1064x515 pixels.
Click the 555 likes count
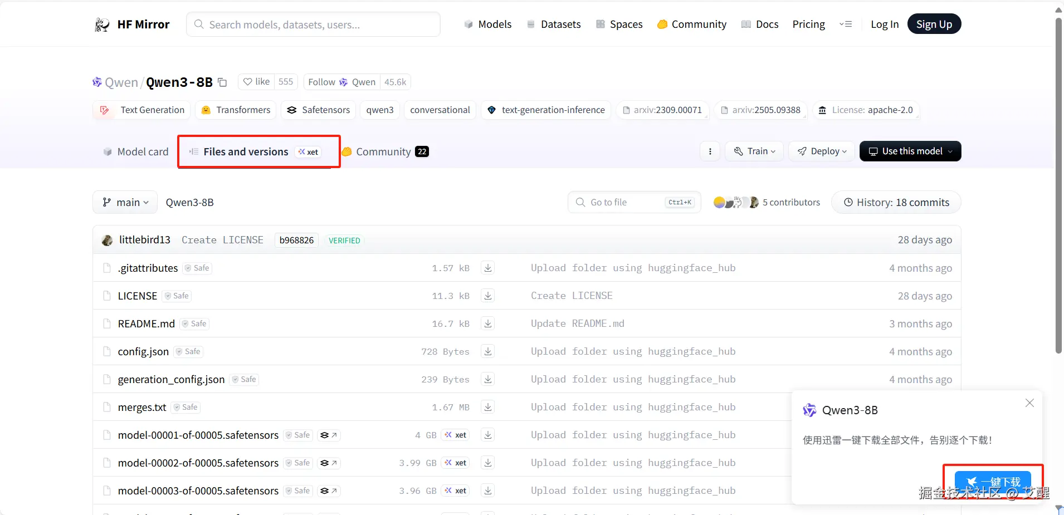pos(286,82)
